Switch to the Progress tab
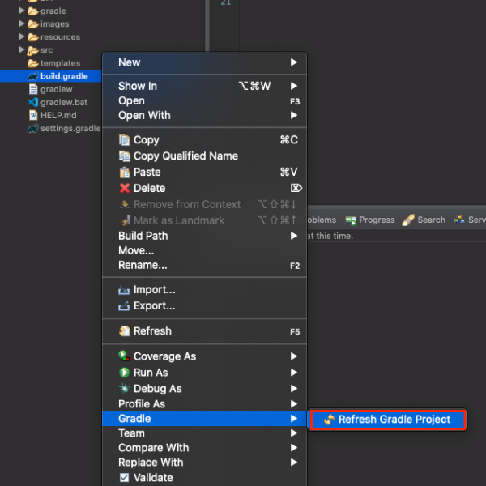This screenshot has height=486, width=486. (370, 220)
